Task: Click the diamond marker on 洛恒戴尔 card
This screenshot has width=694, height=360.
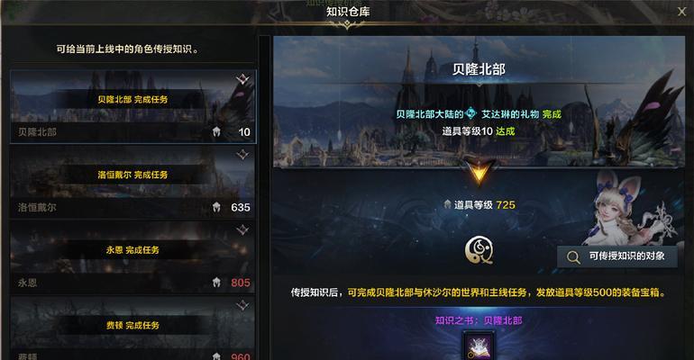Action: pyautogui.click(x=242, y=155)
